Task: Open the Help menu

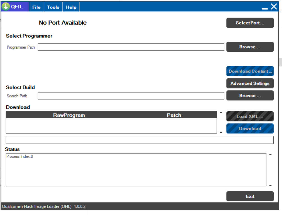Action: point(71,7)
